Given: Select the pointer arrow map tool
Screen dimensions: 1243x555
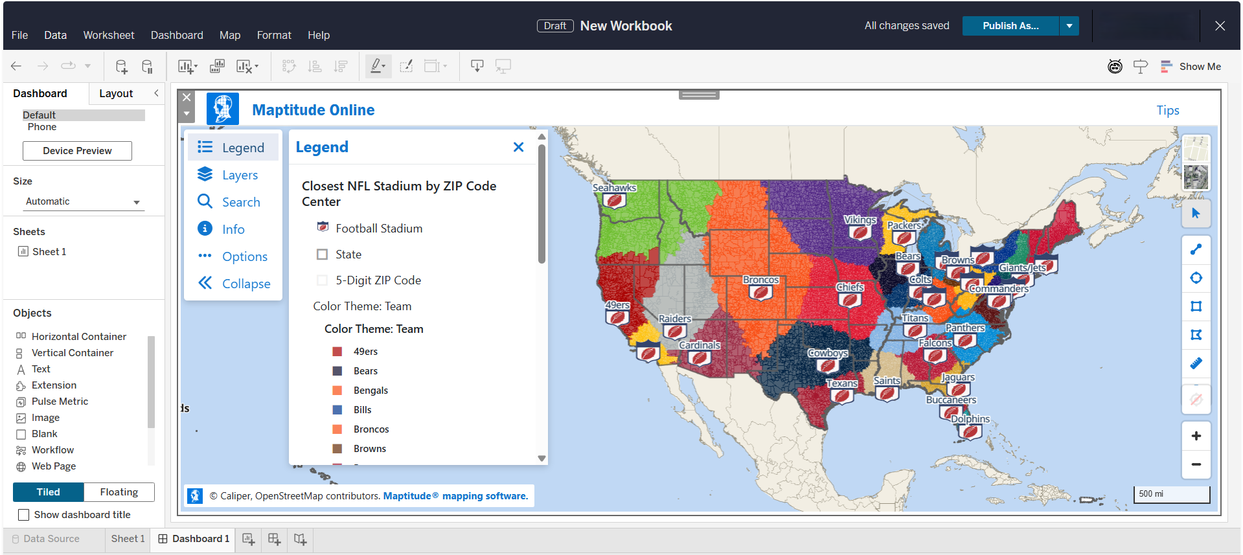Looking at the screenshot, I should pyautogui.click(x=1196, y=213).
